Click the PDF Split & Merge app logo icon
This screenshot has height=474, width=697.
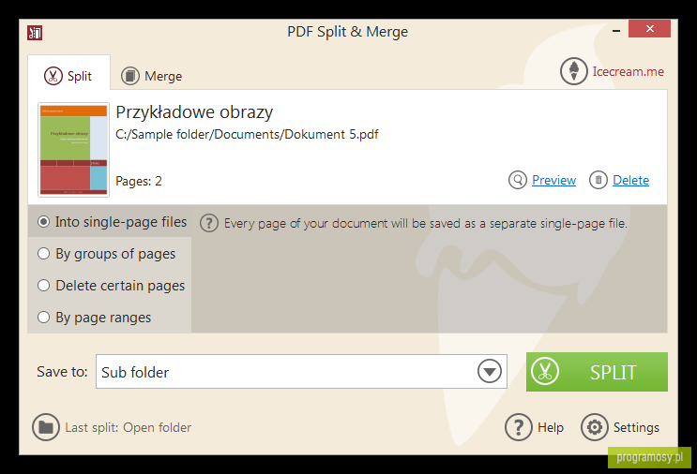tap(35, 33)
